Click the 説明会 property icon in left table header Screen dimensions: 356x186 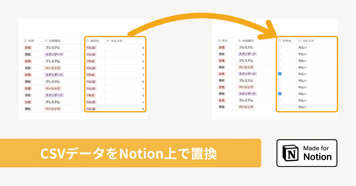click(x=87, y=41)
